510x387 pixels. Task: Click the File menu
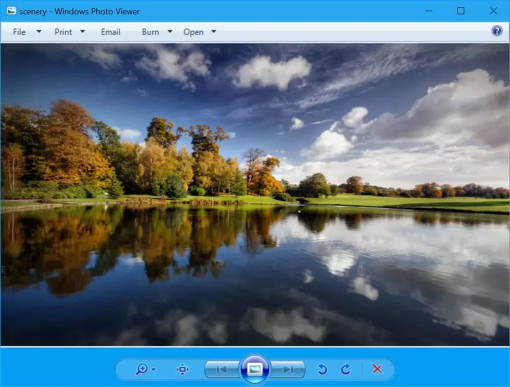[18, 31]
